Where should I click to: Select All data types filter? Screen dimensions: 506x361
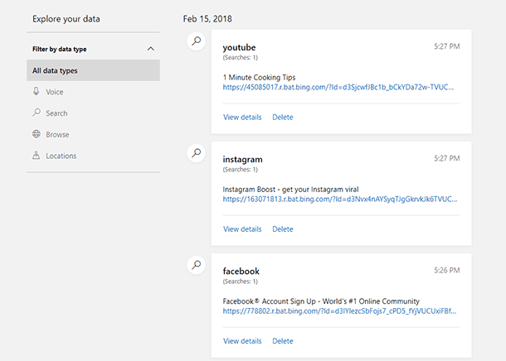(x=93, y=70)
